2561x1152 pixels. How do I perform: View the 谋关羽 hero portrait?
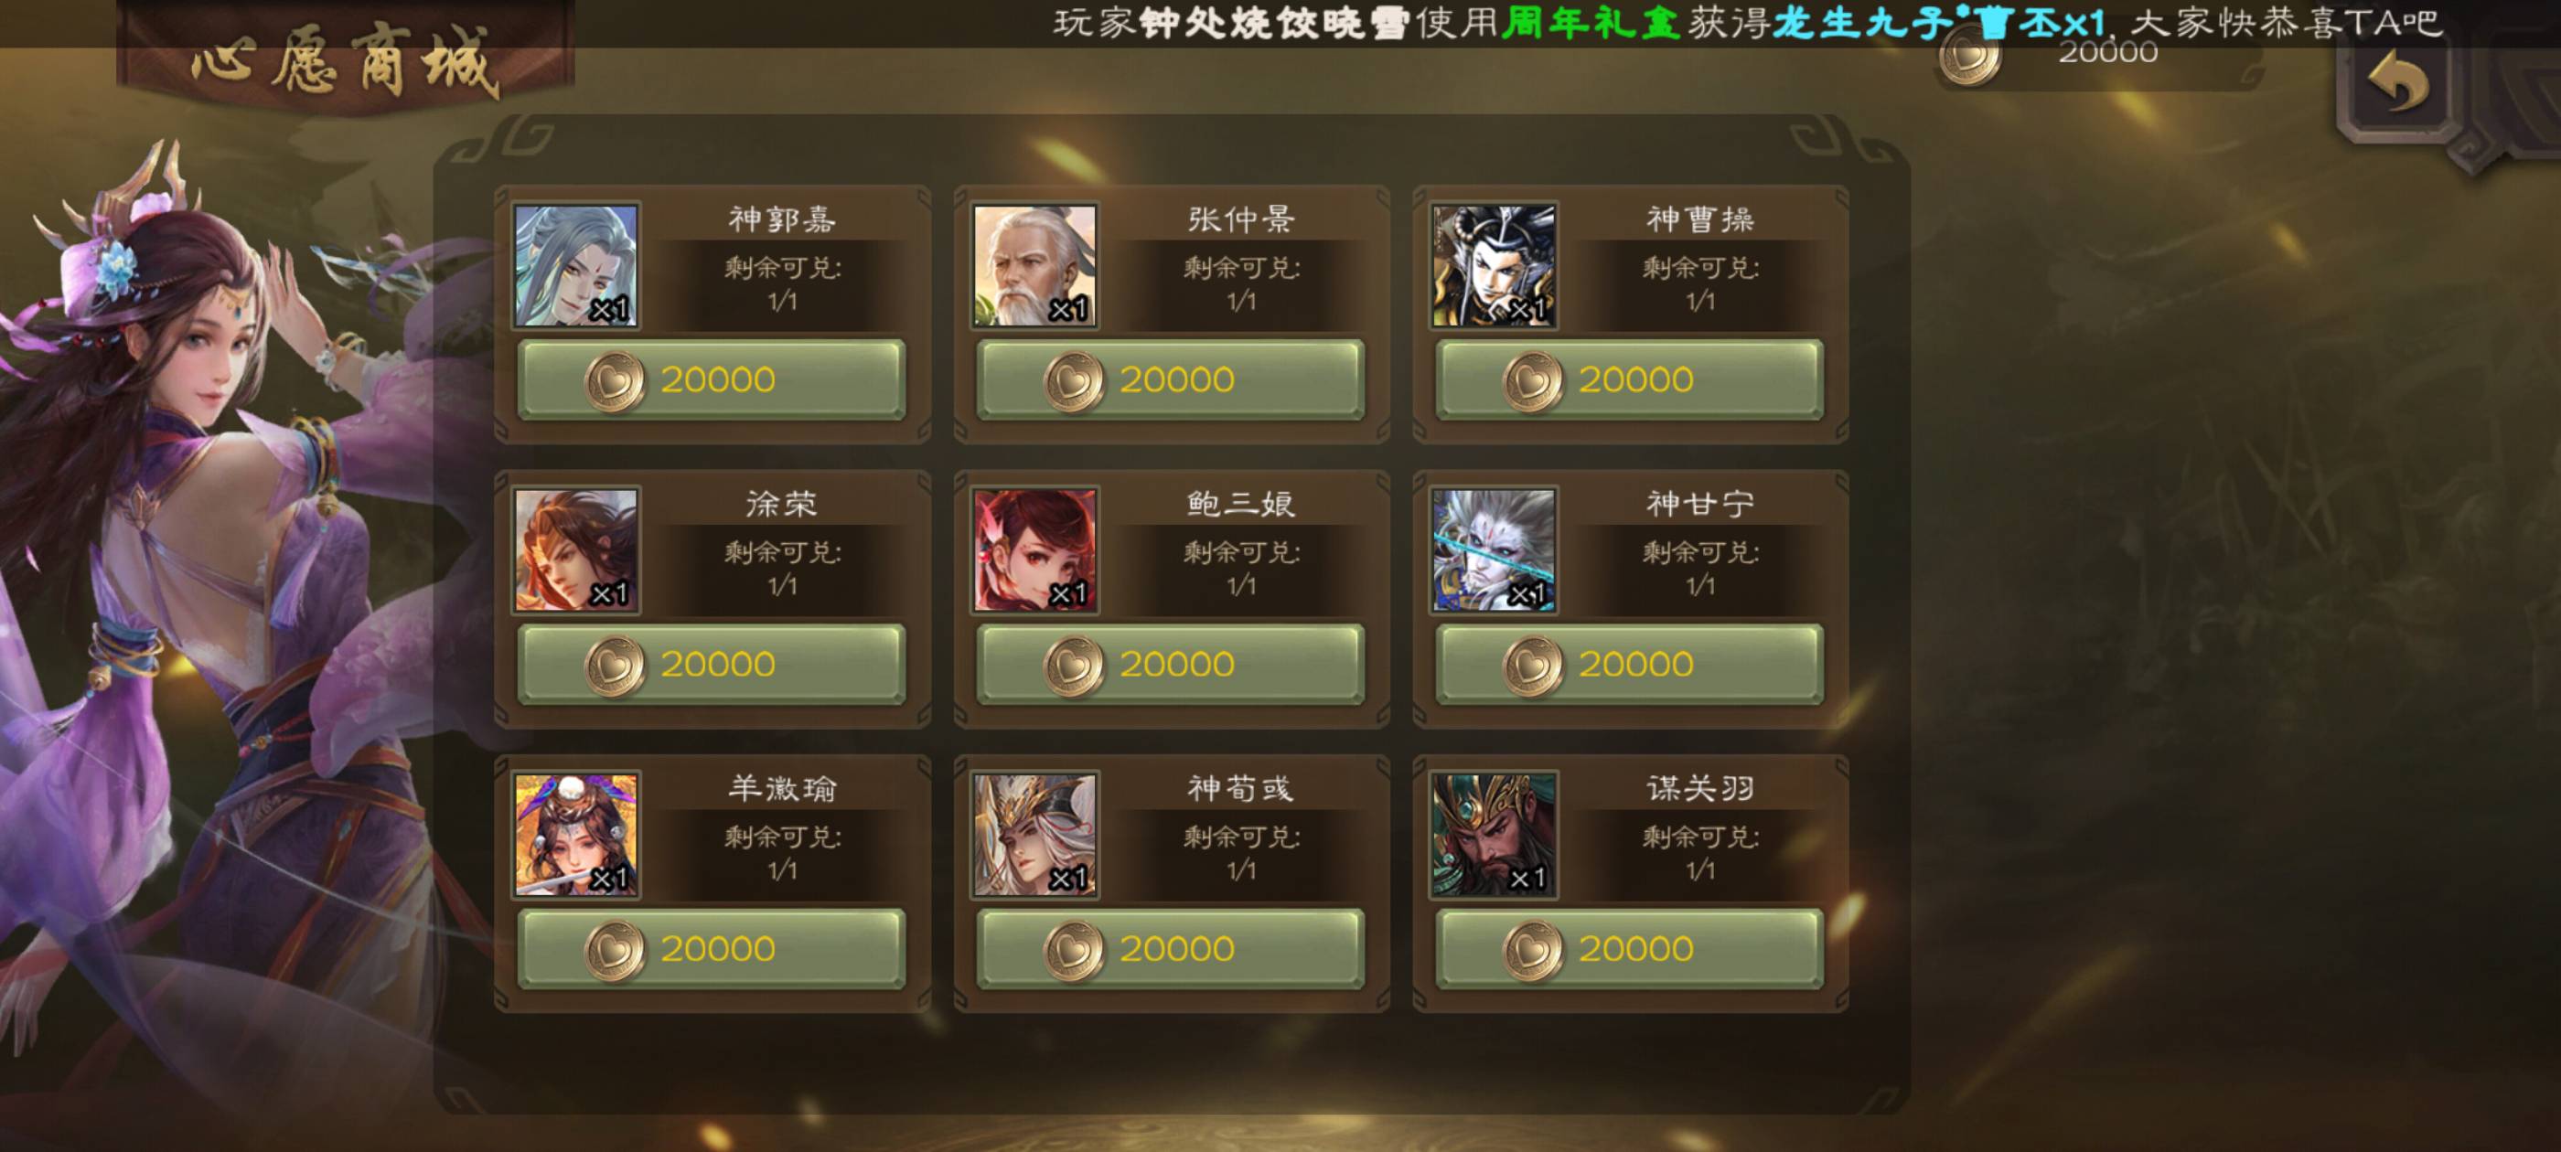1495,835
